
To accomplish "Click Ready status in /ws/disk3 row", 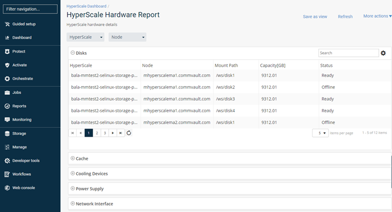I will [328, 99].
